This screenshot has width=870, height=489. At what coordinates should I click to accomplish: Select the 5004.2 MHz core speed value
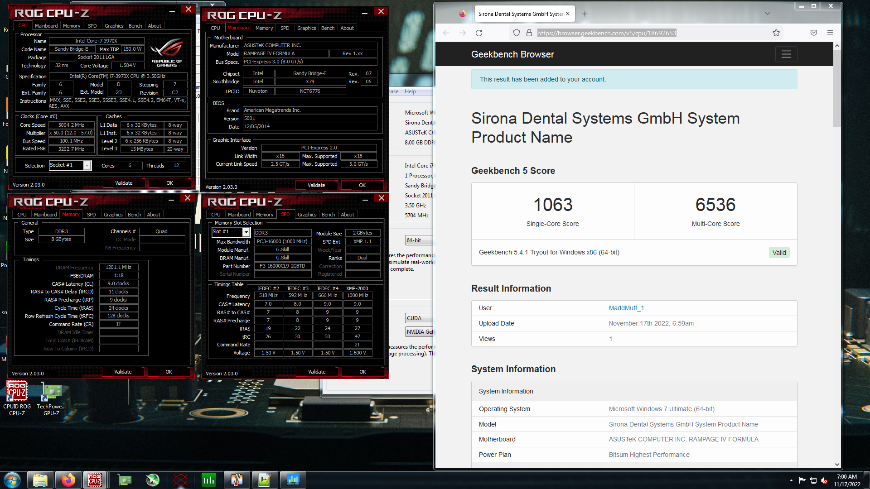pos(71,125)
